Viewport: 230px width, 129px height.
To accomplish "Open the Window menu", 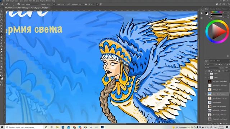I will tap(49, 1).
